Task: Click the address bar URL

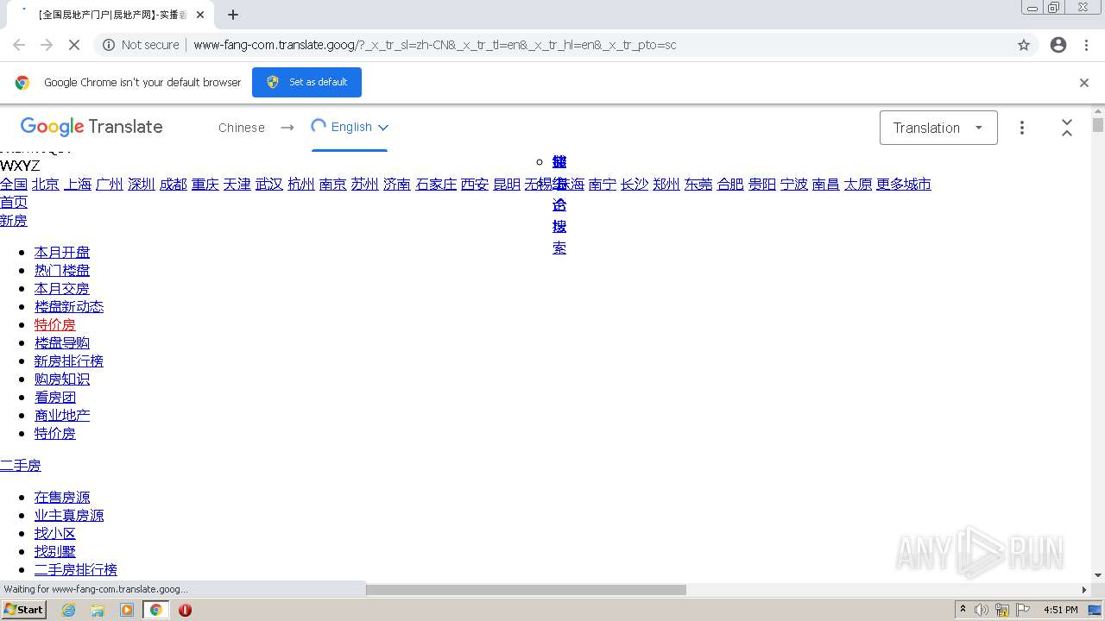Action: point(435,45)
